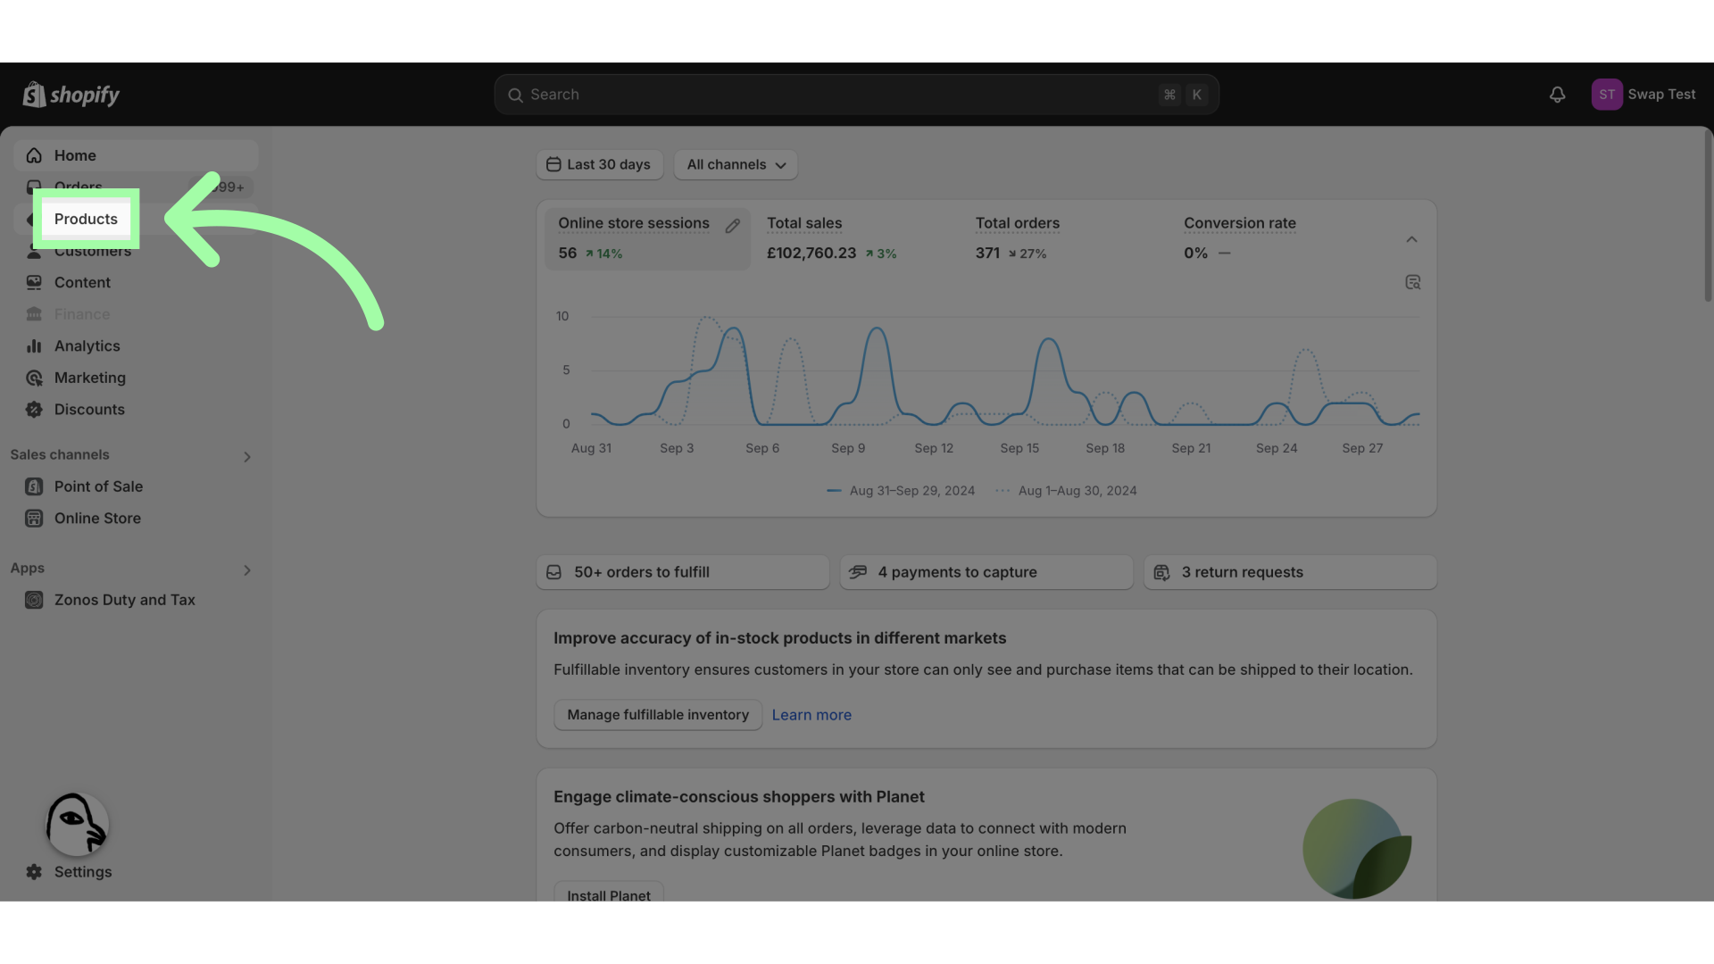The width and height of the screenshot is (1714, 964).
Task: Click Install Planet button
Action: pyautogui.click(x=609, y=893)
